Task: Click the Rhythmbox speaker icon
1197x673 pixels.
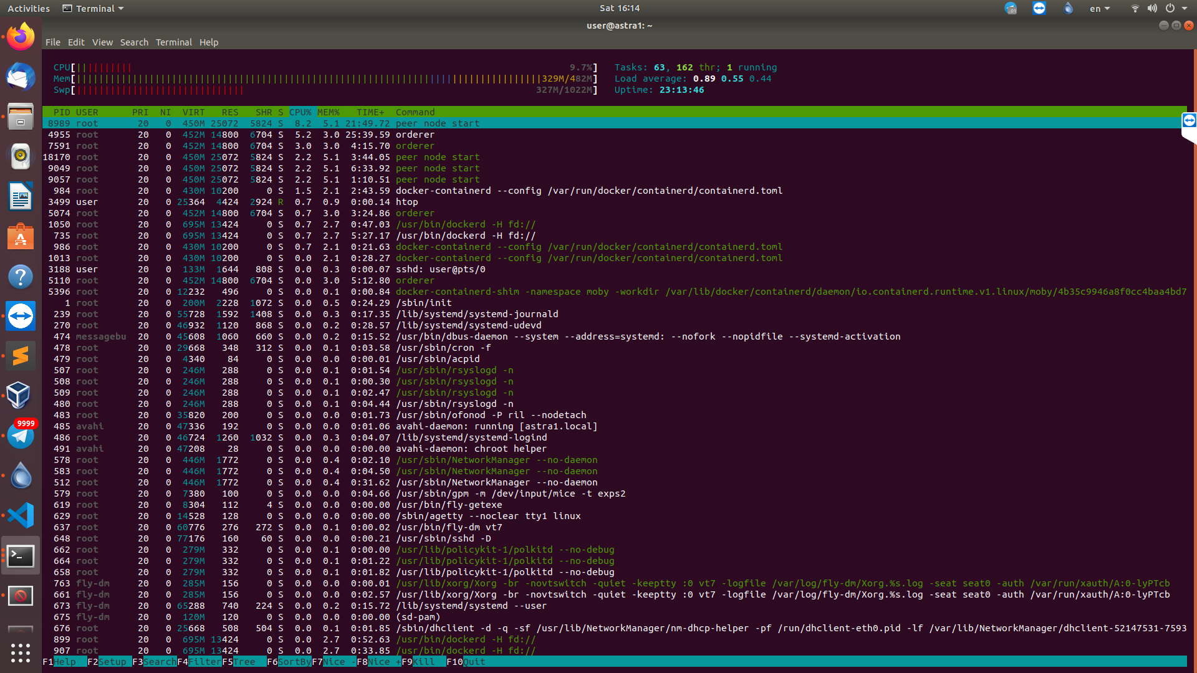Action: [21, 157]
